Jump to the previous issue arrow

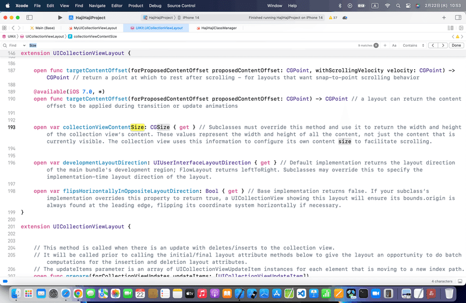tap(453, 37)
